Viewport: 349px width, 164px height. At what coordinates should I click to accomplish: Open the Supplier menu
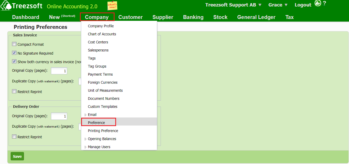(x=163, y=17)
